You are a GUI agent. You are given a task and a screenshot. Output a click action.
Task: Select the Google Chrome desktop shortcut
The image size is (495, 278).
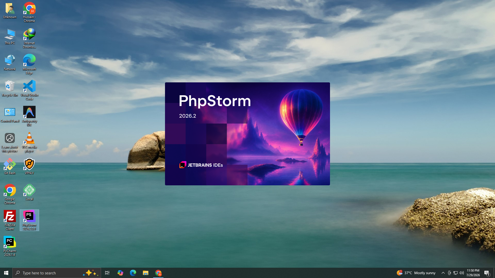[10, 194]
